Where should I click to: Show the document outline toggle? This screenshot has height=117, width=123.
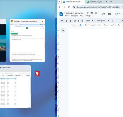[63, 30]
